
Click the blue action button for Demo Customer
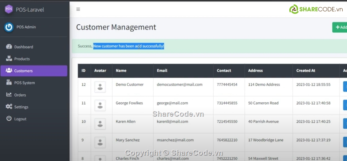[x=345, y=86]
